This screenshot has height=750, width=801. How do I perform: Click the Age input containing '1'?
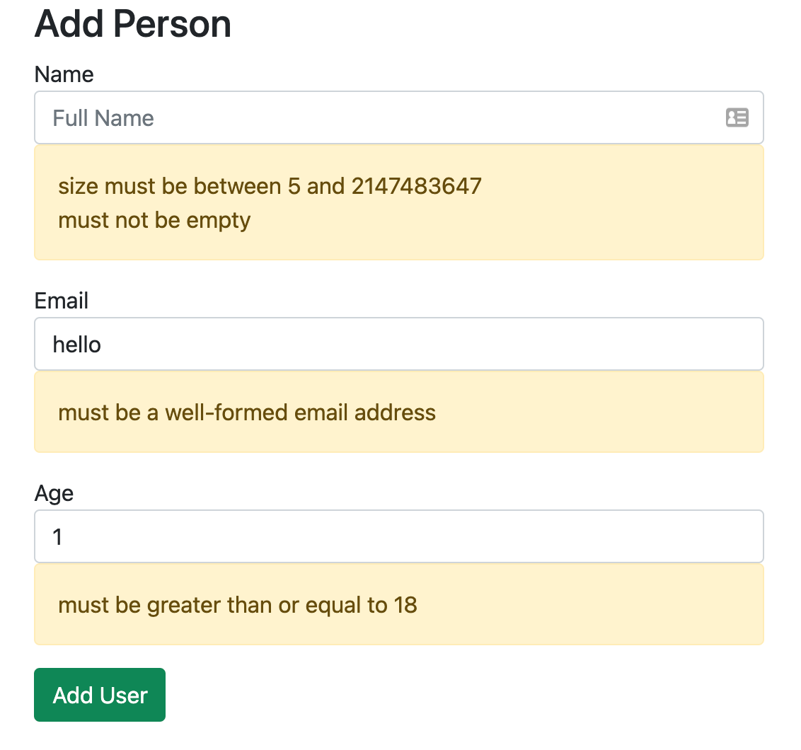click(x=283, y=536)
